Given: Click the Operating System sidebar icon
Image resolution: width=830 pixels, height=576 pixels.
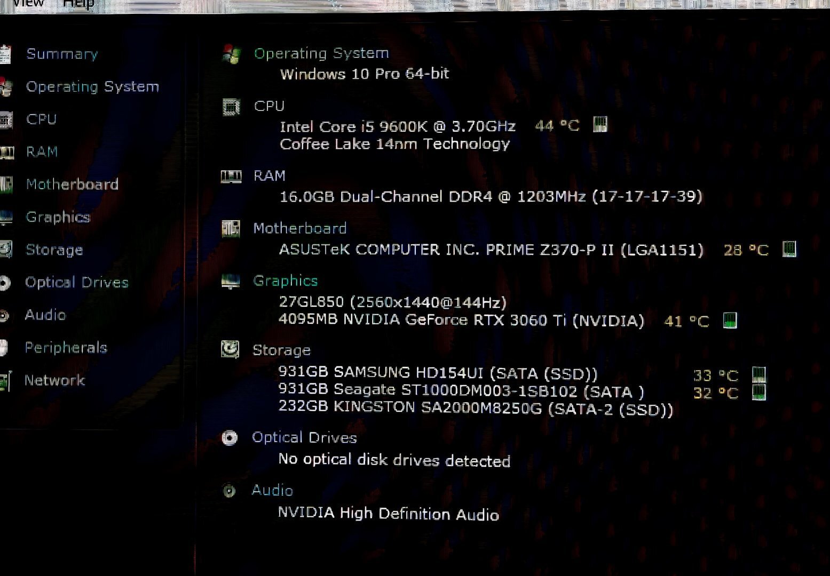Looking at the screenshot, I should 6,87.
